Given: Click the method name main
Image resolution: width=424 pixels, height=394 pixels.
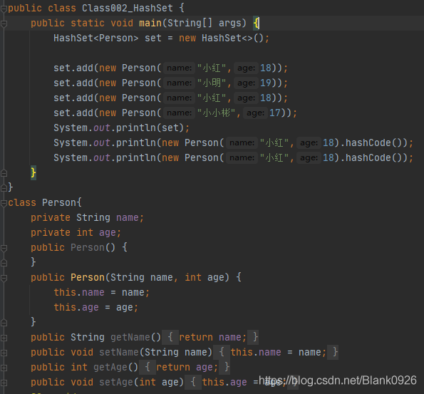Looking at the screenshot, I should pyautogui.click(x=150, y=24).
